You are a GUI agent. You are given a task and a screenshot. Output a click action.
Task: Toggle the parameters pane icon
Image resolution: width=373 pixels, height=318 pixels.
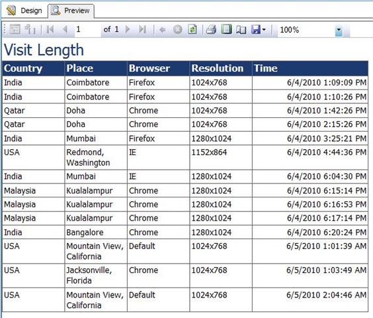pyautogui.click(x=15, y=30)
